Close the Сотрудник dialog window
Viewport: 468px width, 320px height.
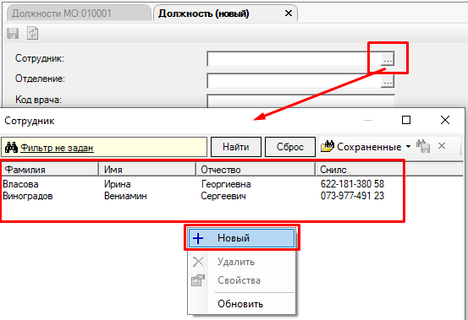point(445,120)
